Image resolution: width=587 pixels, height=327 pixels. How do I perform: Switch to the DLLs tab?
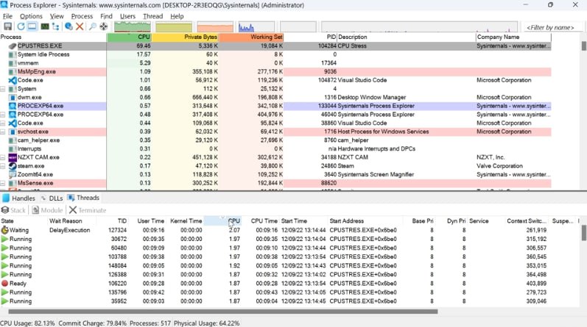click(52, 198)
